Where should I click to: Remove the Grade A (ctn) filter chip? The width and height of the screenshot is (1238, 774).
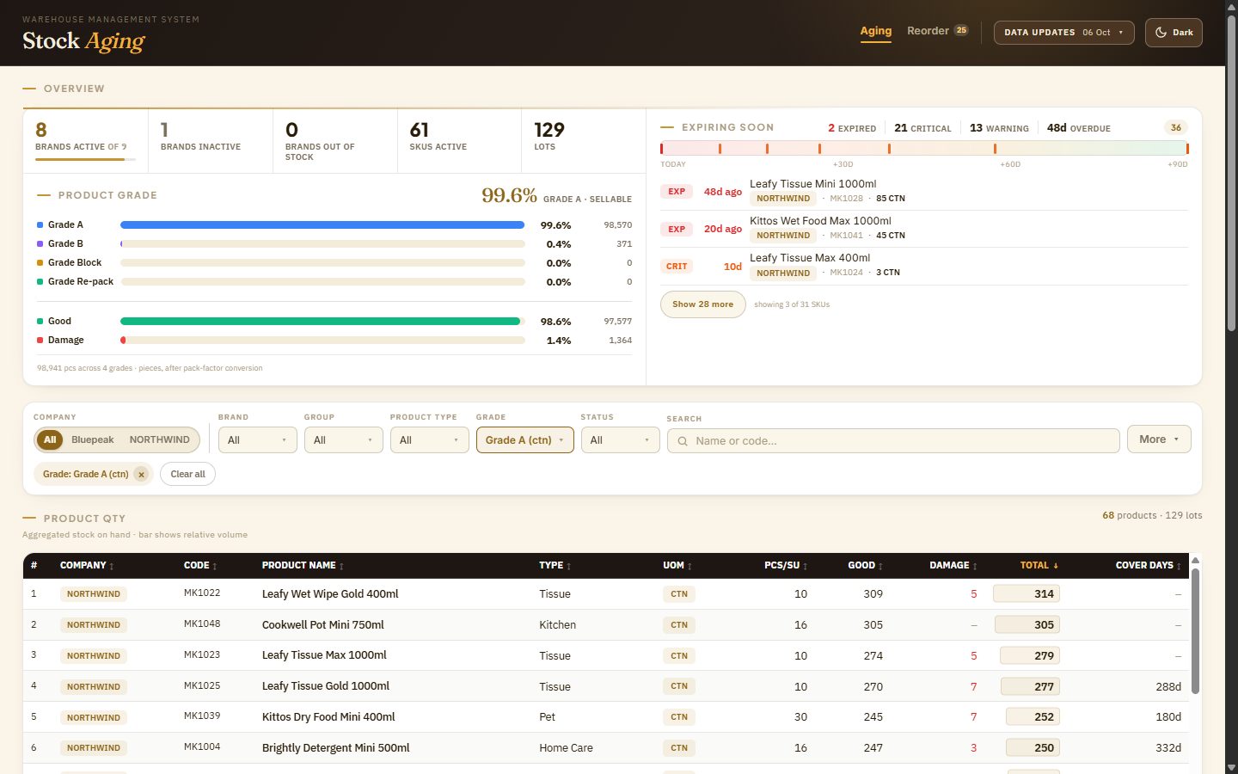(141, 475)
